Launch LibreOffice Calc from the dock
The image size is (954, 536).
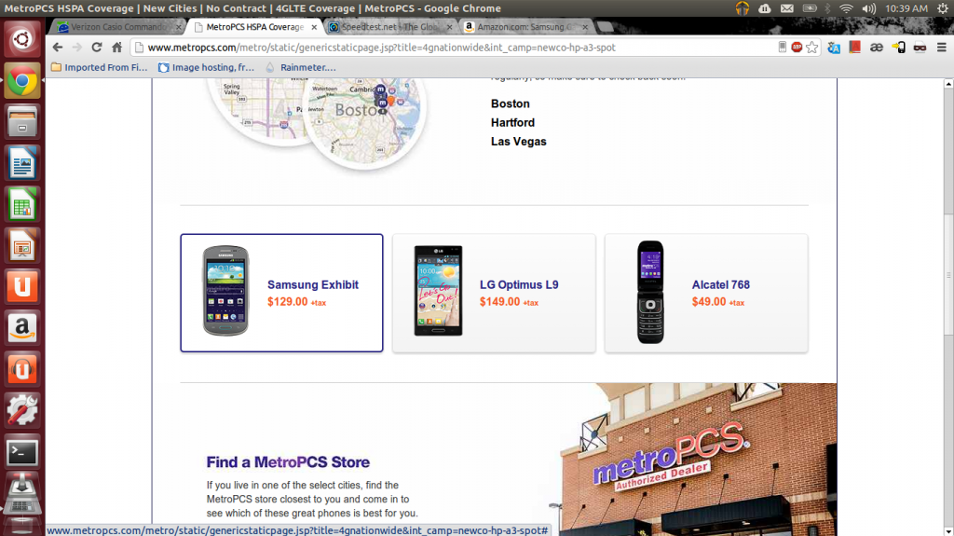point(22,205)
